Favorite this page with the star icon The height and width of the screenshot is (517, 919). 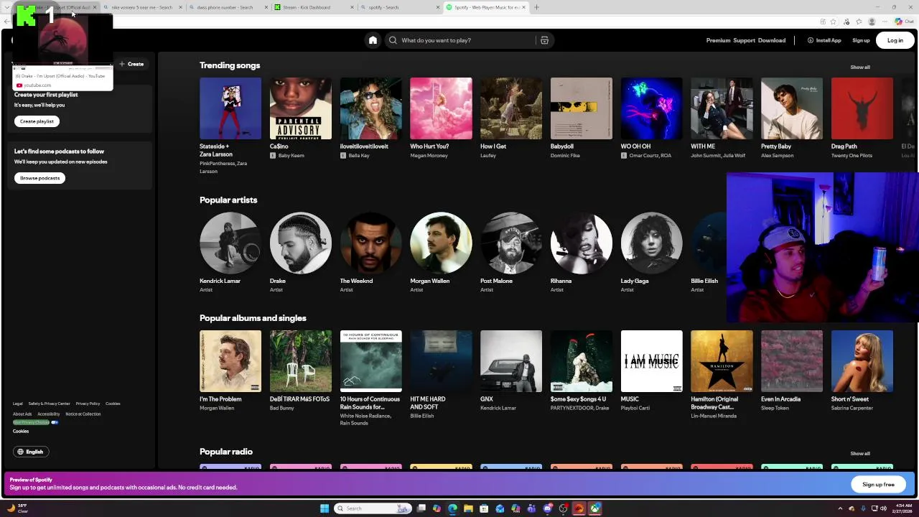833,22
